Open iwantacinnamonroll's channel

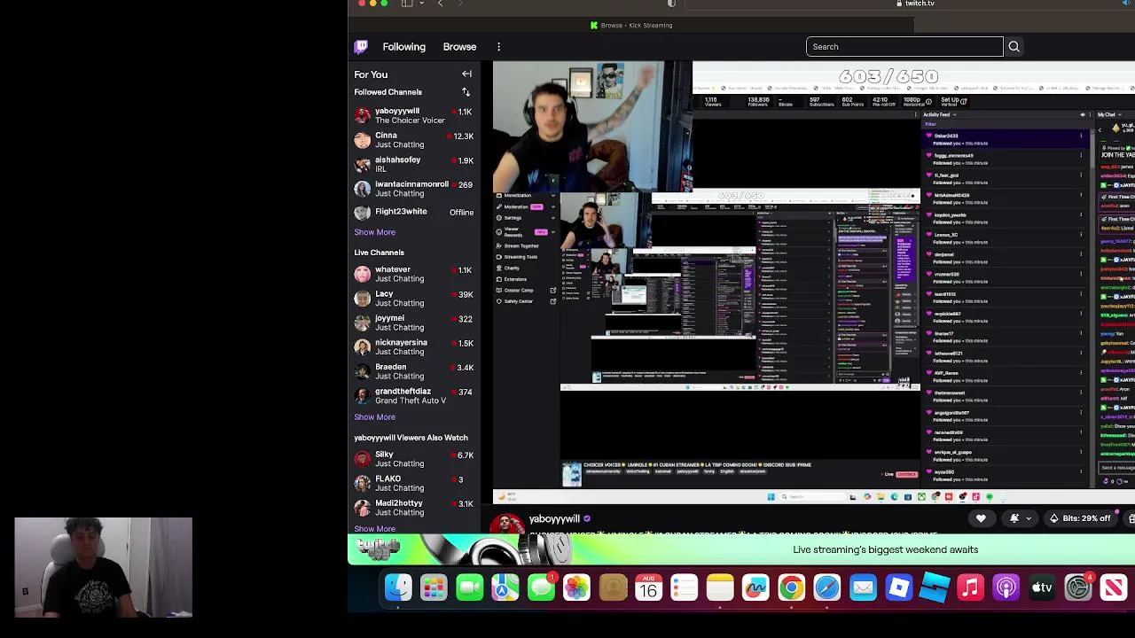pos(415,189)
